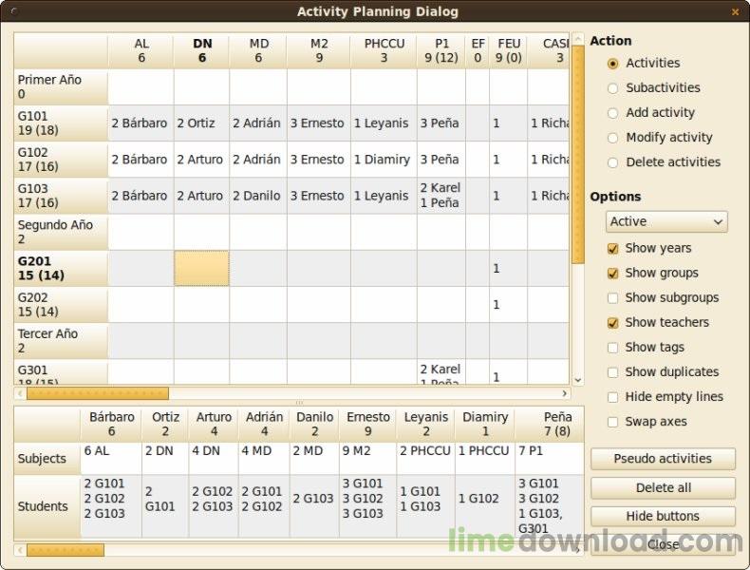Click the upper table scroll-left arrow
The image size is (750, 570).
(x=20, y=393)
